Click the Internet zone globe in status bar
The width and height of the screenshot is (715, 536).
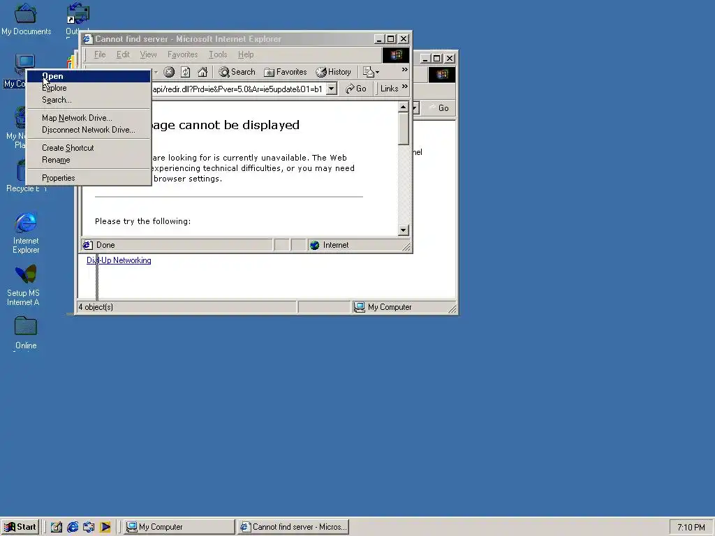pos(315,245)
